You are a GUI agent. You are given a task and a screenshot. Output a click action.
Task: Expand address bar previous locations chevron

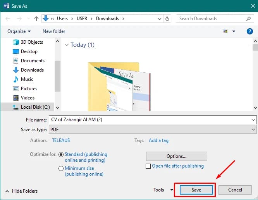tap(159, 19)
